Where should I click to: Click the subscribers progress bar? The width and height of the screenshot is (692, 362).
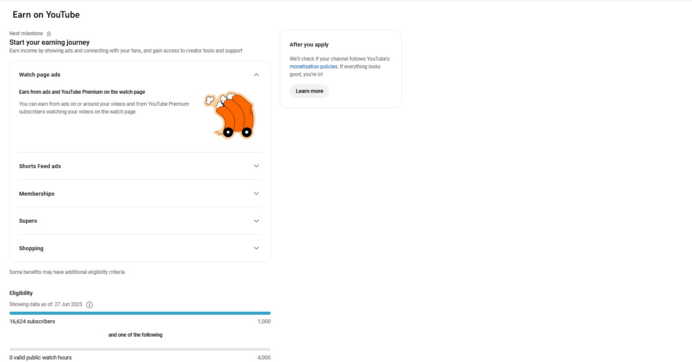(140, 313)
